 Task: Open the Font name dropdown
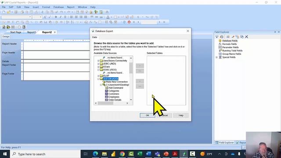30,17
